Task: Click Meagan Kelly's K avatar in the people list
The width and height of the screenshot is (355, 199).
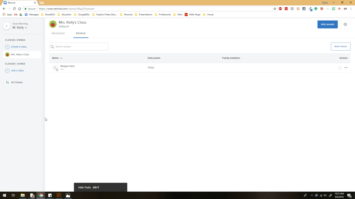Action: [x=55, y=68]
